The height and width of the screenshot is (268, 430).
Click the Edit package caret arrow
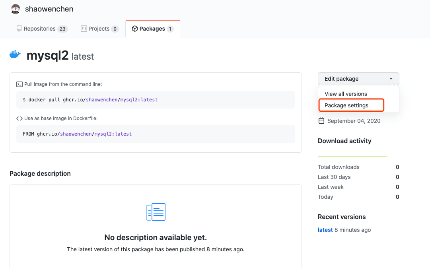click(x=391, y=79)
